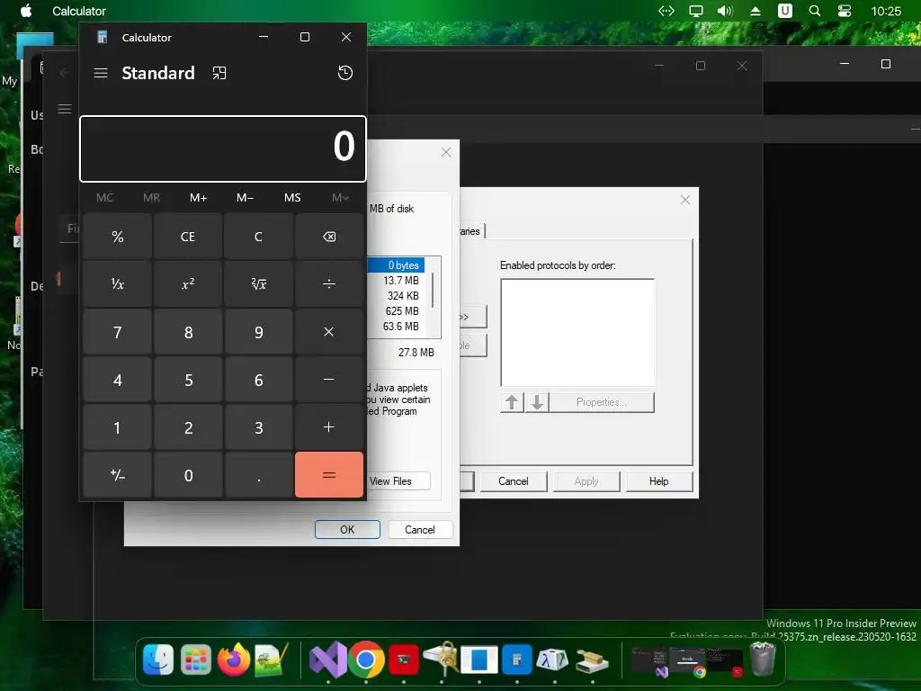Click the decimal point key
The height and width of the screenshot is (691, 921).
point(258,475)
